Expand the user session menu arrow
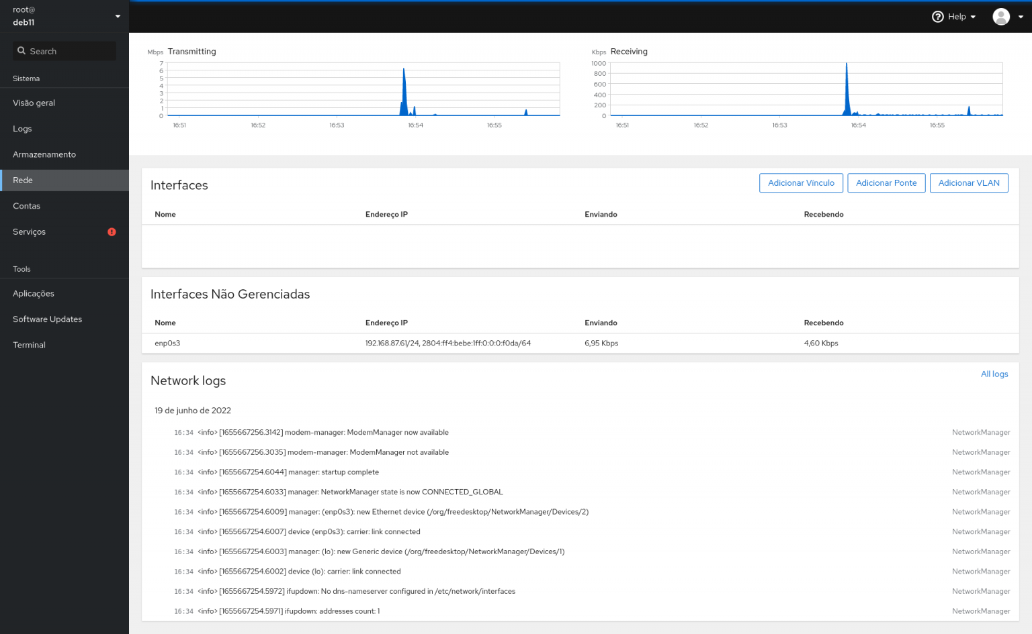1032x634 pixels. pyautogui.click(x=1021, y=17)
